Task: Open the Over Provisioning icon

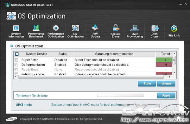Action: 135,28
